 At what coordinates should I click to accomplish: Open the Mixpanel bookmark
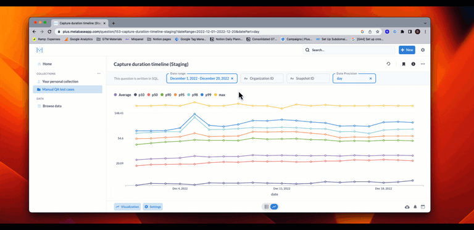(134, 39)
